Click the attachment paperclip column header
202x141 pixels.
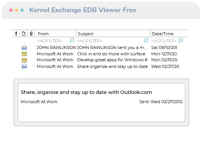pyautogui.click(x=31, y=33)
